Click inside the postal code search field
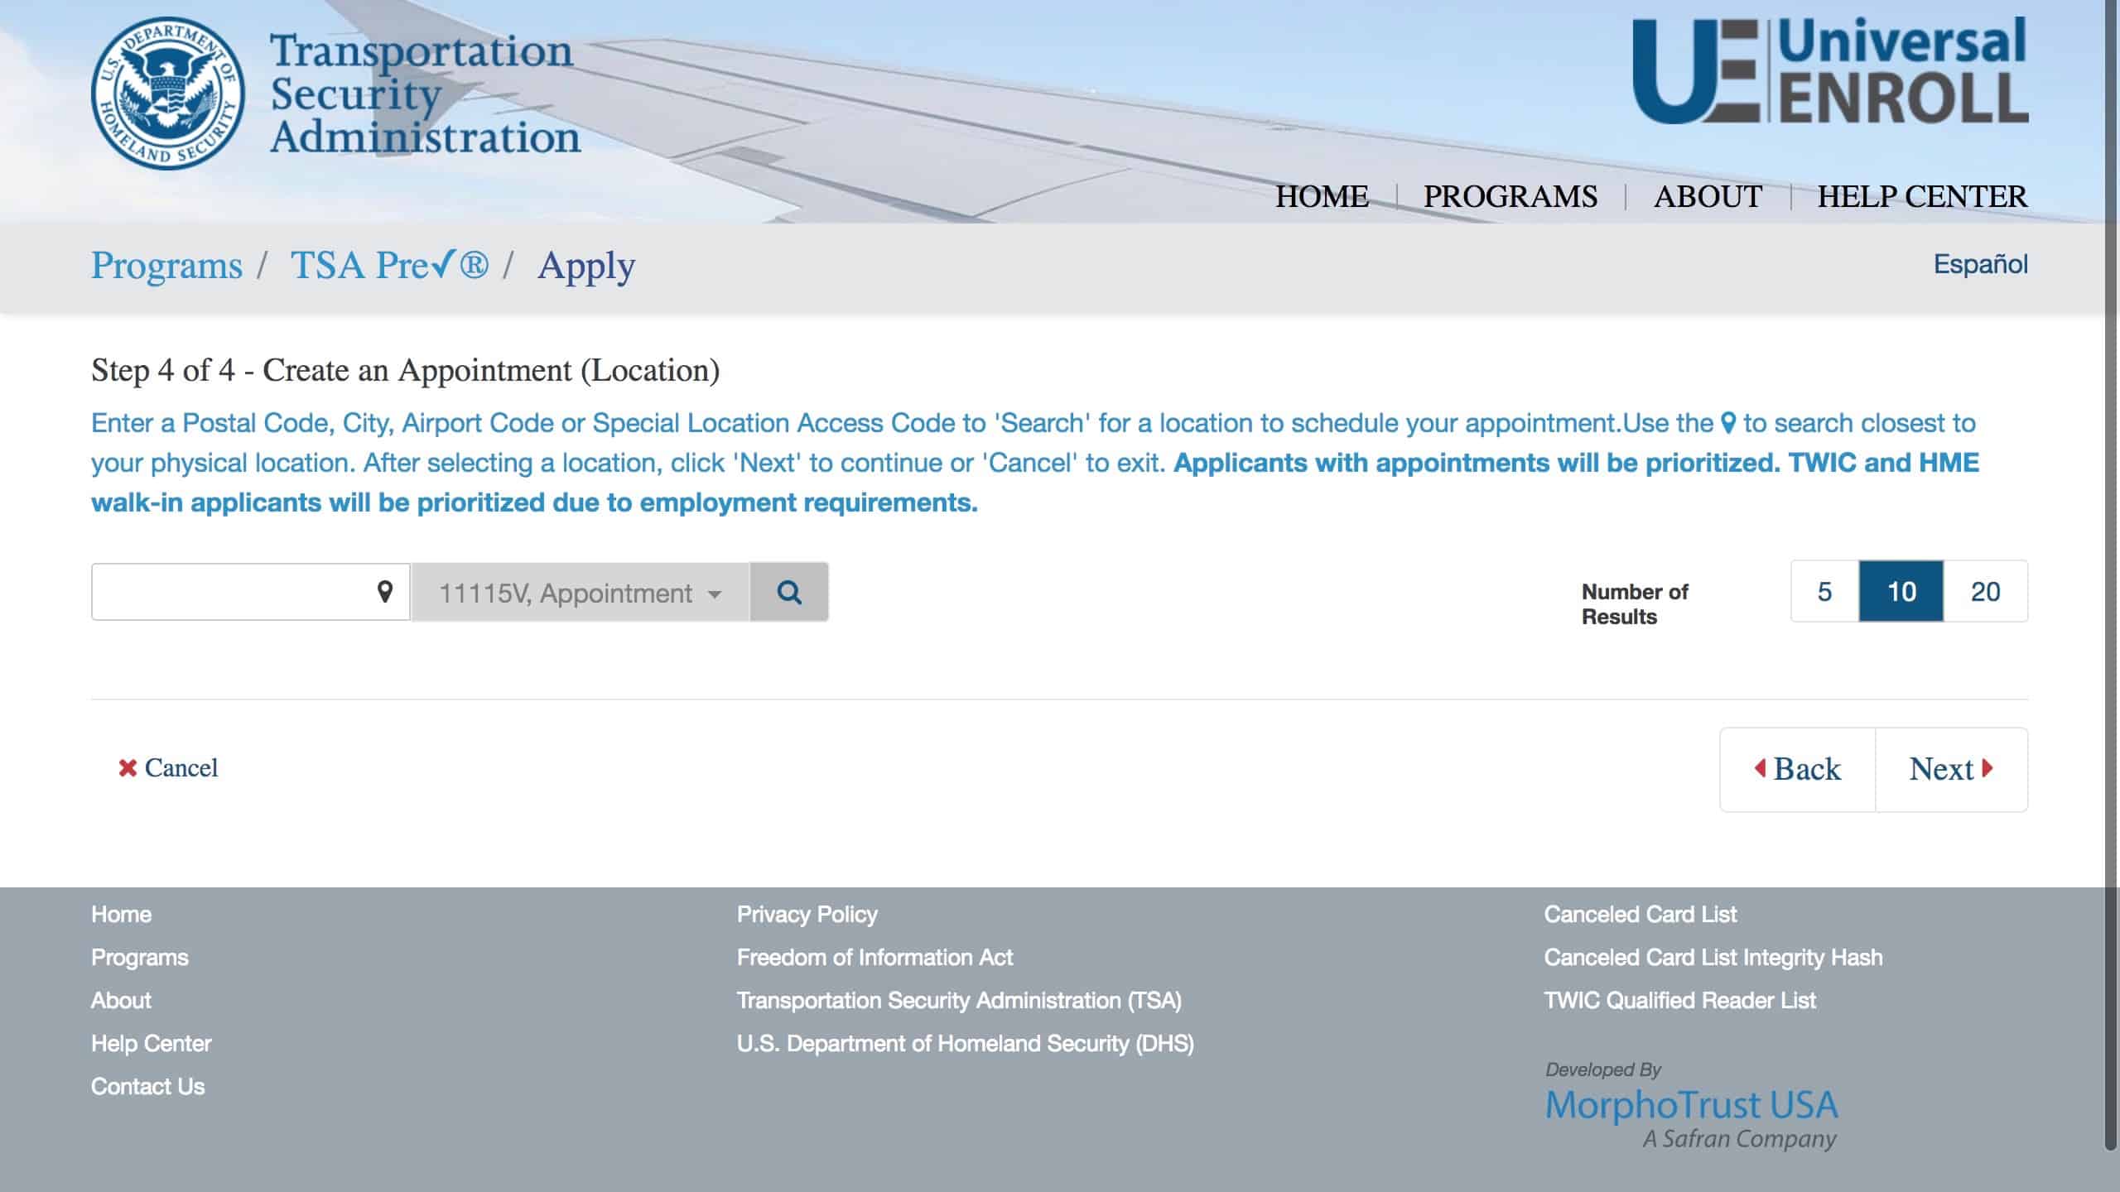 tap(232, 591)
